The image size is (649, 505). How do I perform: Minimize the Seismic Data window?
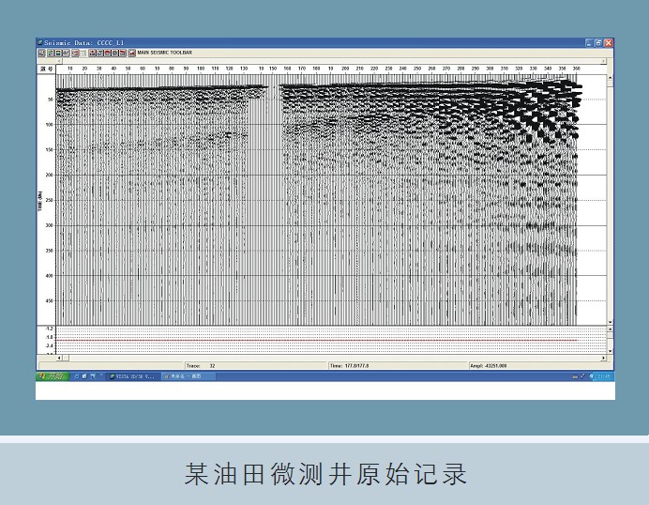tap(589, 43)
